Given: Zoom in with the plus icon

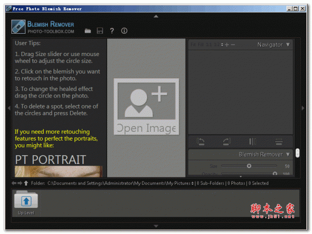Looking at the screenshot, I should pyautogui.click(x=227, y=45).
